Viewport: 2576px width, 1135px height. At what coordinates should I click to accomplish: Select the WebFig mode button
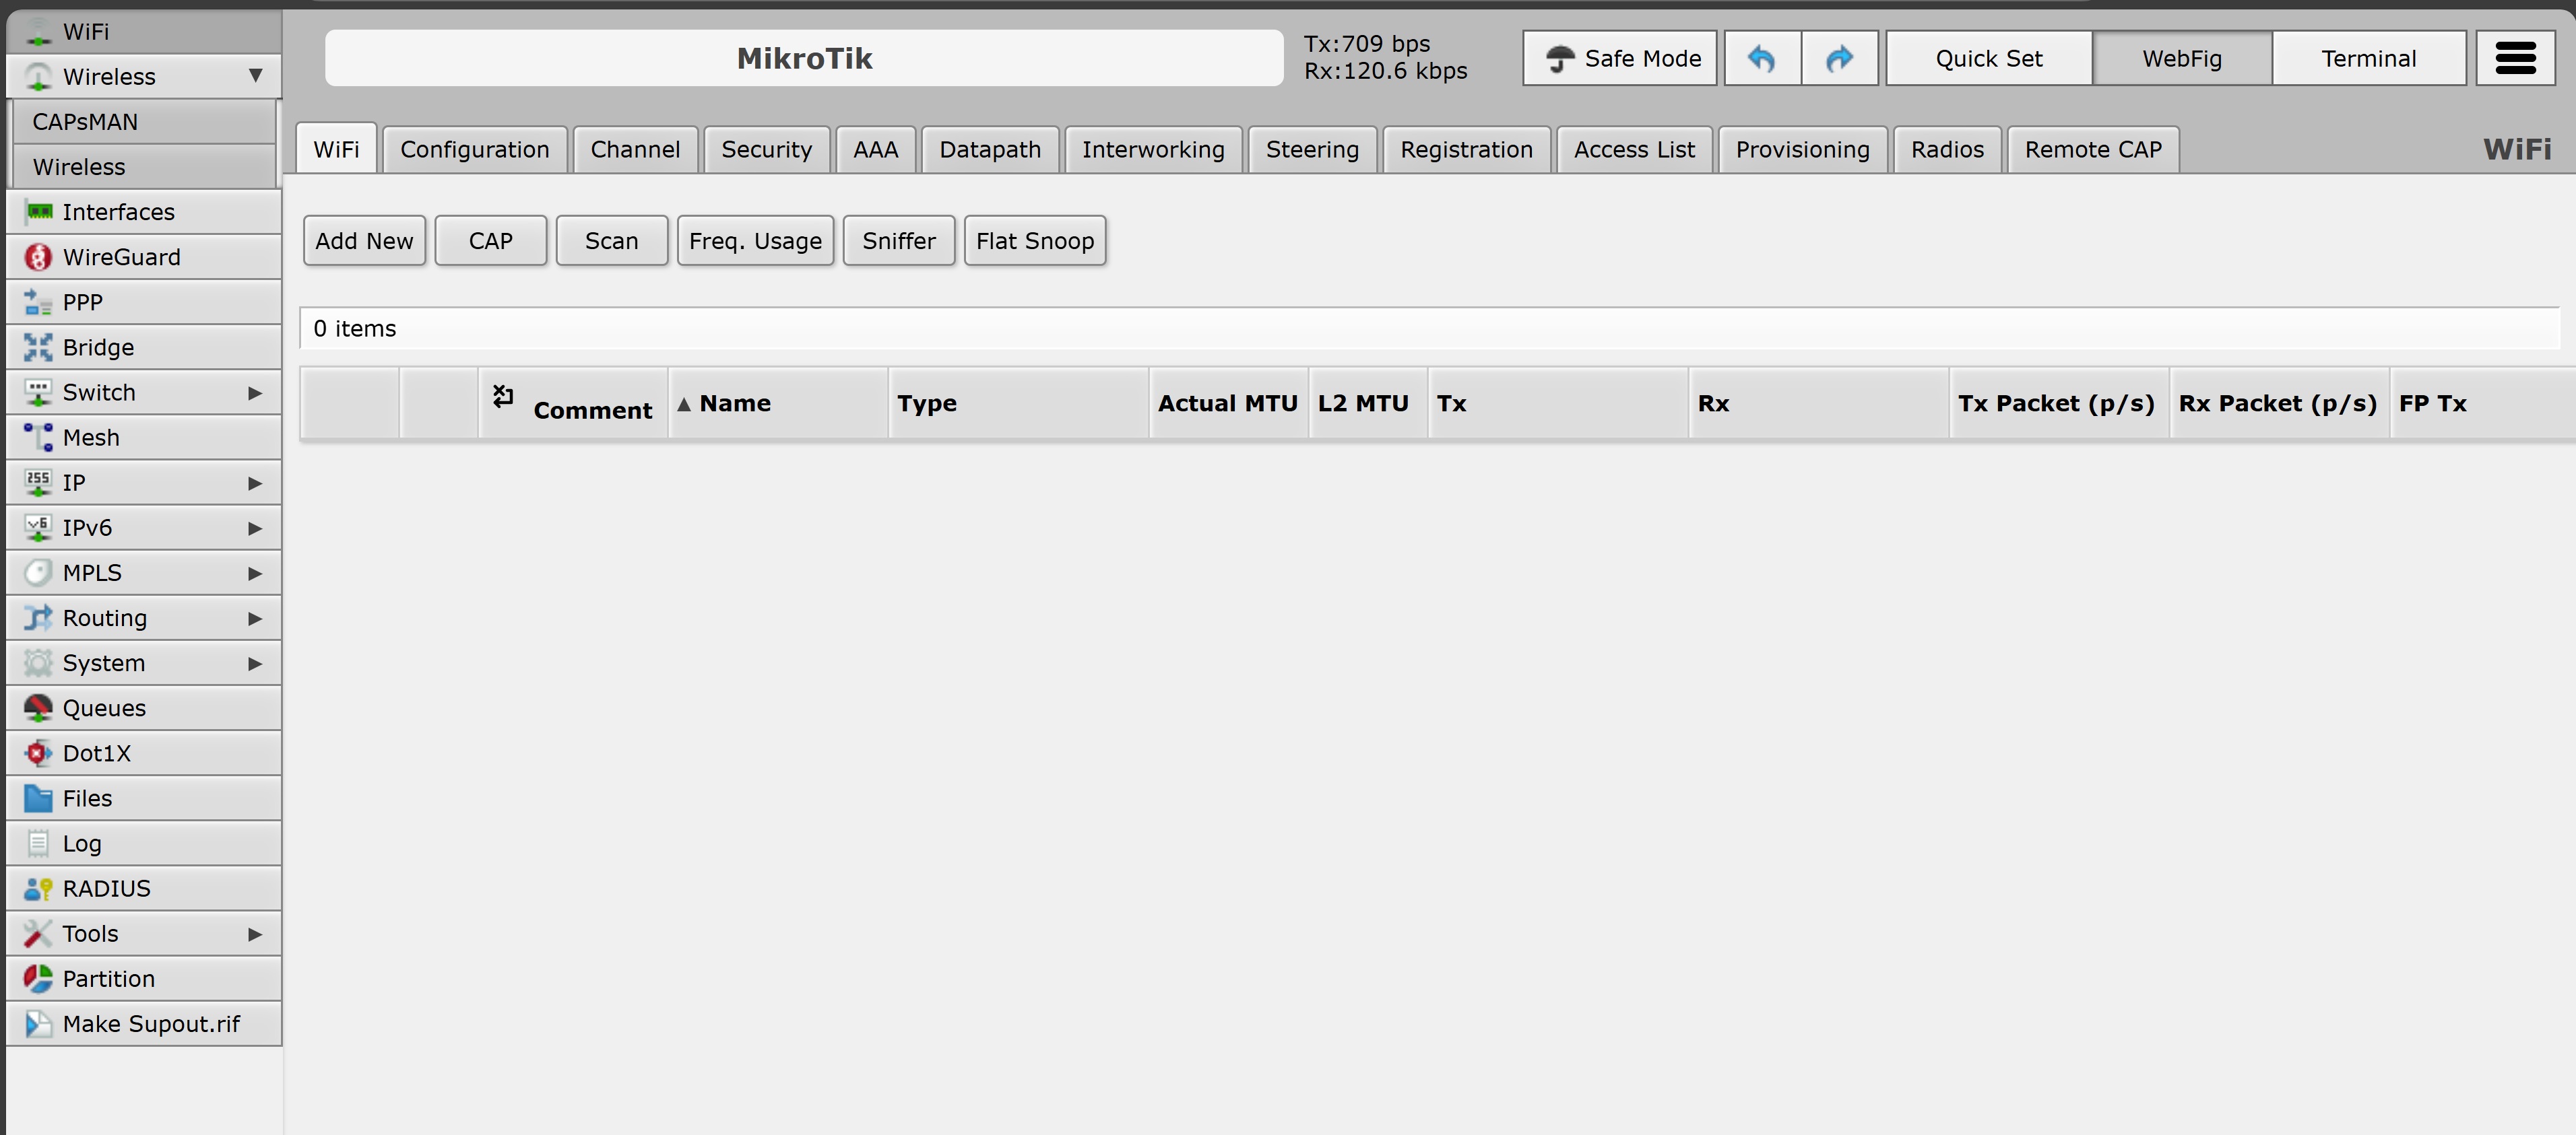[2182, 59]
